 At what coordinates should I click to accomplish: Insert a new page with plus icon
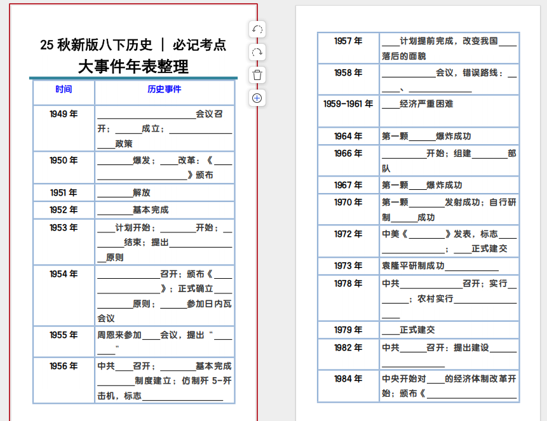[x=257, y=98]
